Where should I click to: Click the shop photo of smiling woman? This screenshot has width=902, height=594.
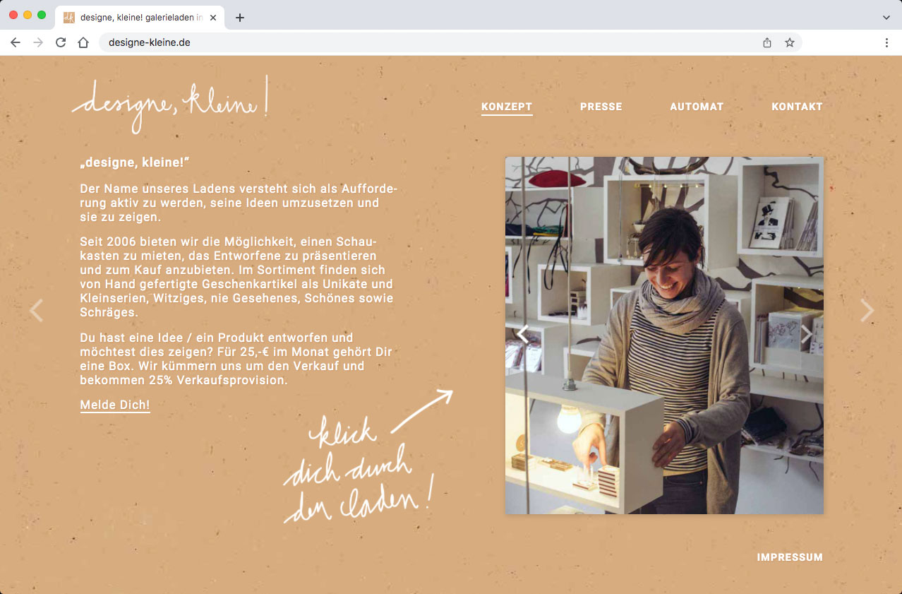664,335
